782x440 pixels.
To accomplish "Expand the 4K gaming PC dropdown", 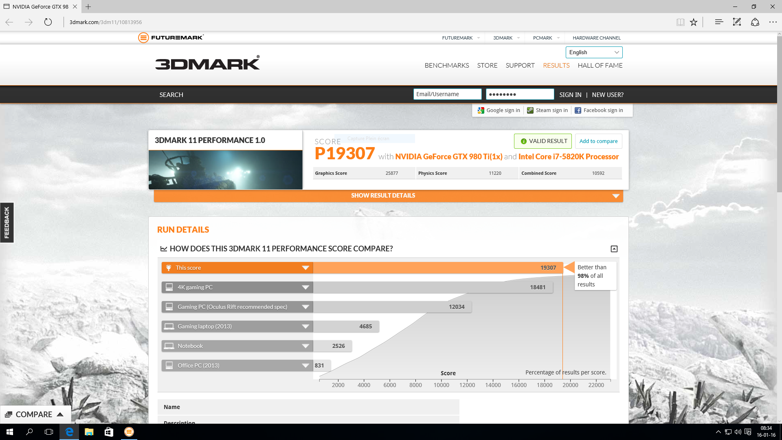I will (305, 287).
